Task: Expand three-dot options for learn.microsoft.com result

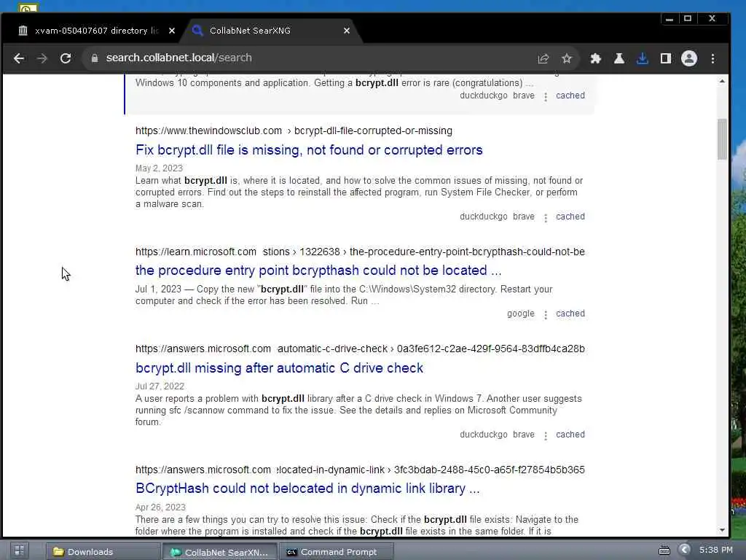Action: point(545,315)
